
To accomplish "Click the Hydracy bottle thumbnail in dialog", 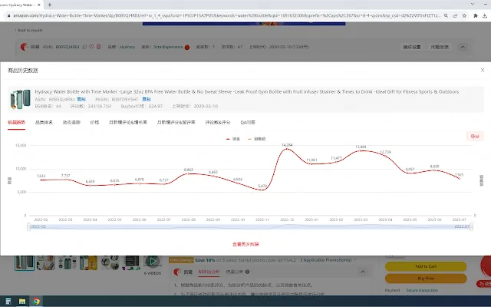I will [x=21, y=99].
